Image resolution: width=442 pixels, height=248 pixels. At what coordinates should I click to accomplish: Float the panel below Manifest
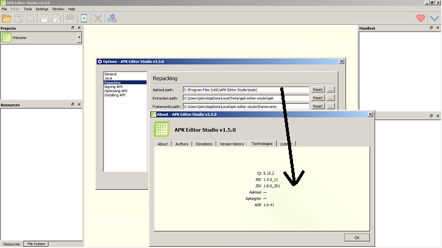pyautogui.click(x=431, y=116)
